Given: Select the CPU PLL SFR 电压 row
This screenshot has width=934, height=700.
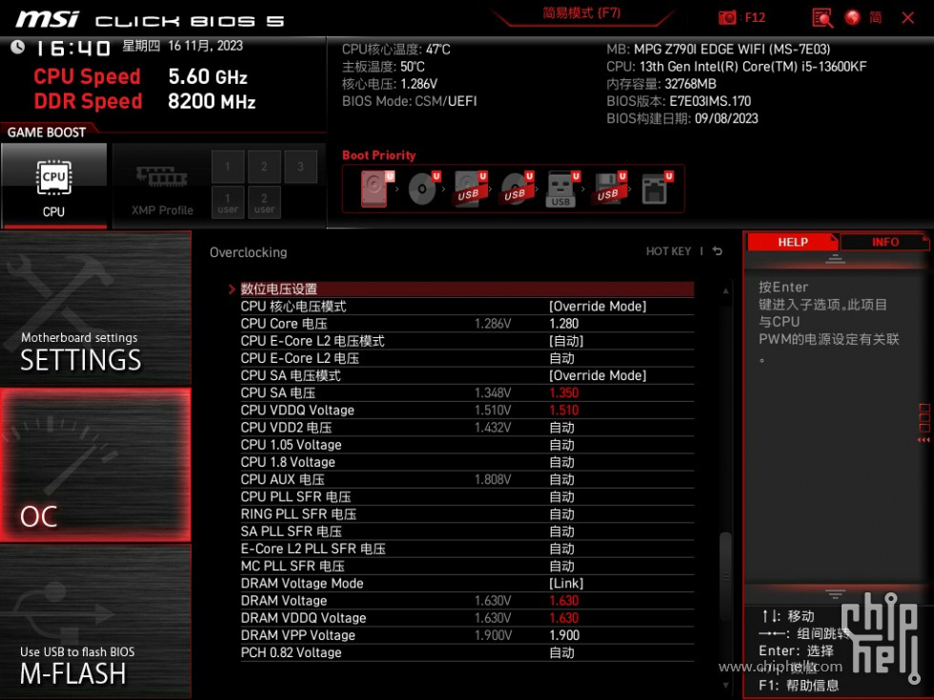Looking at the screenshot, I should click(467, 496).
